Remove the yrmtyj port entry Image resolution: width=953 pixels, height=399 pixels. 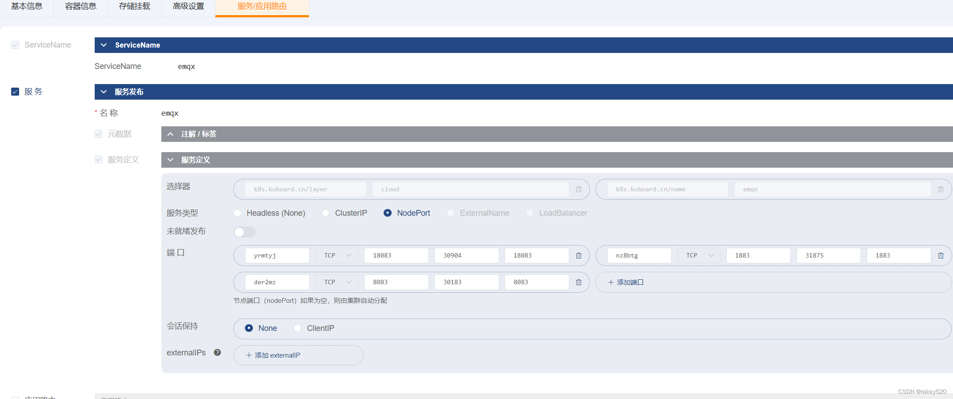pos(579,256)
